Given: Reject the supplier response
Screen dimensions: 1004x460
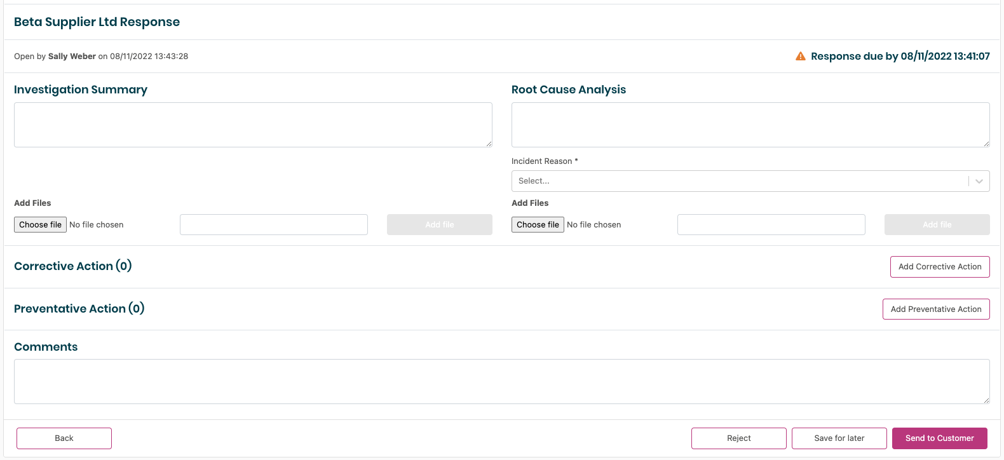Looking at the screenshot, I should (x=738, y=438).
